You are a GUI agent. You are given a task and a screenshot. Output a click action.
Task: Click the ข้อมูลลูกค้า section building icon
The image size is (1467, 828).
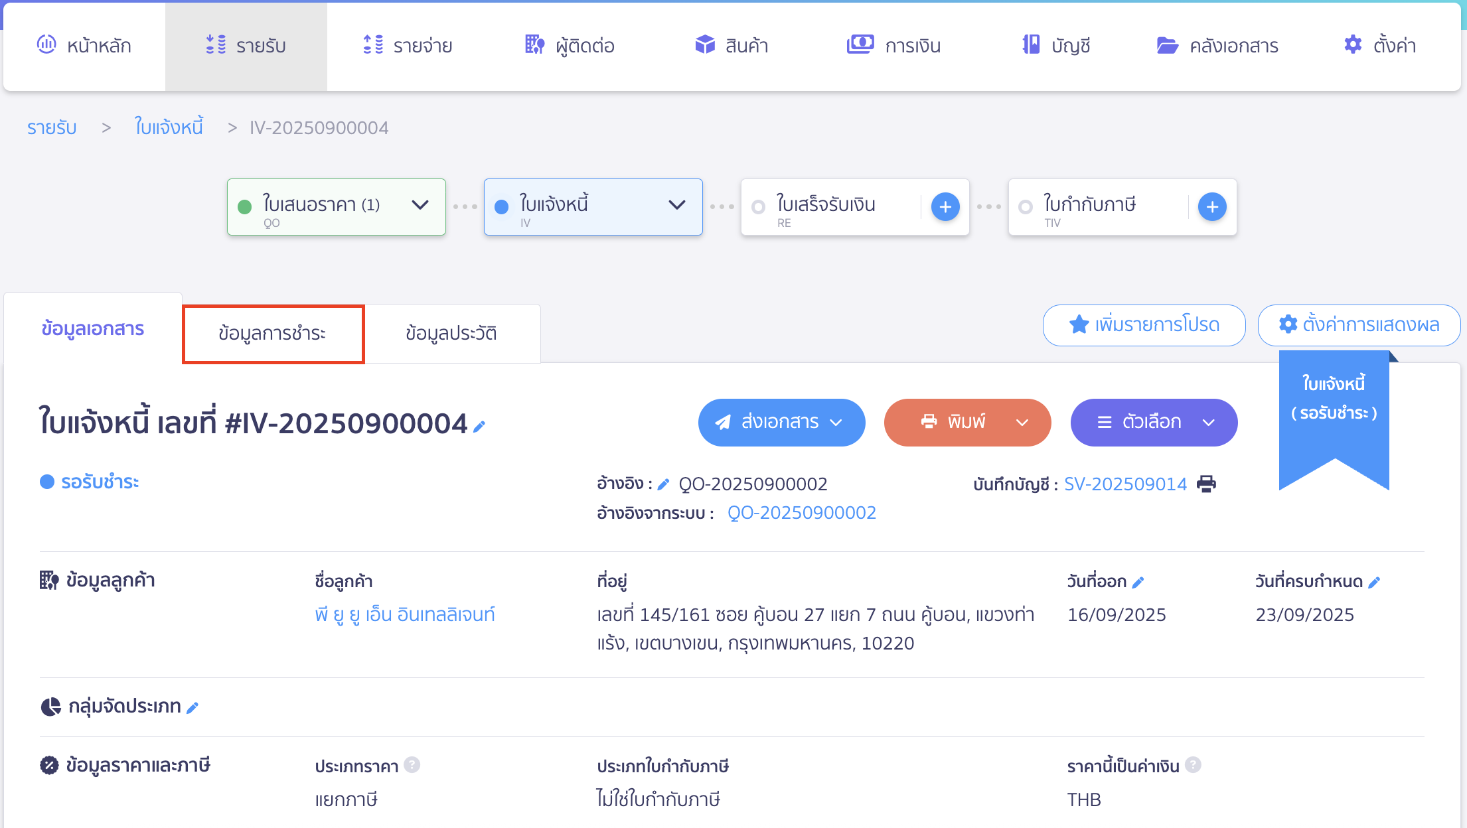(49, 581)
